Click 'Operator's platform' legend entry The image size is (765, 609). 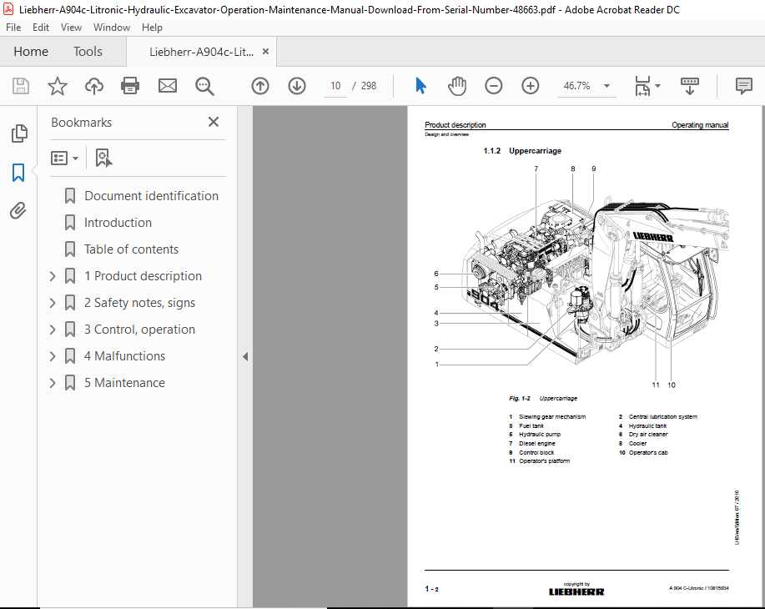pyautogui.click(x=544, y=461)
